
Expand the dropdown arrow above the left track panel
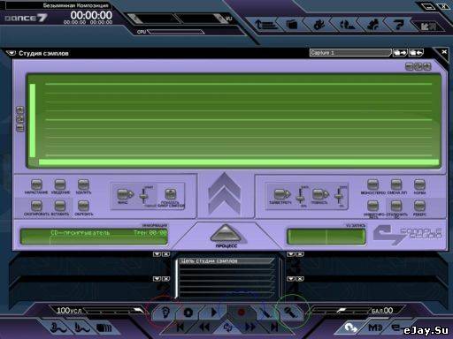[157, 254]
